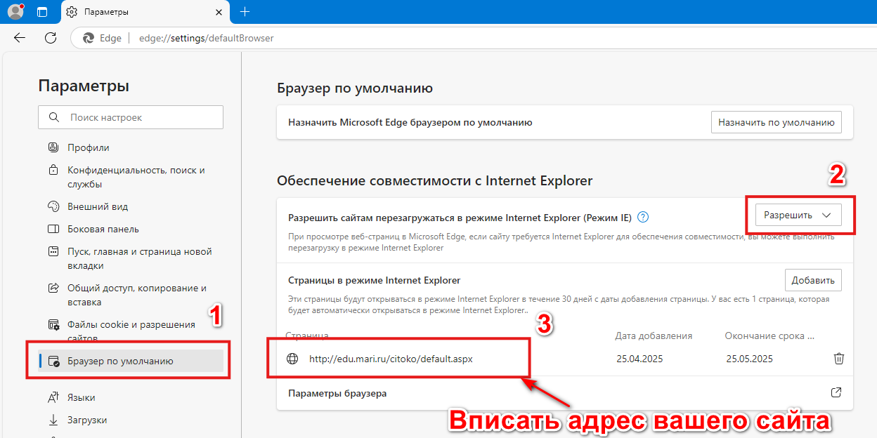Screen dimensions: 877x438
Task: Delete the edu.mari.ru page with trash icon
Action: [838, 359]
